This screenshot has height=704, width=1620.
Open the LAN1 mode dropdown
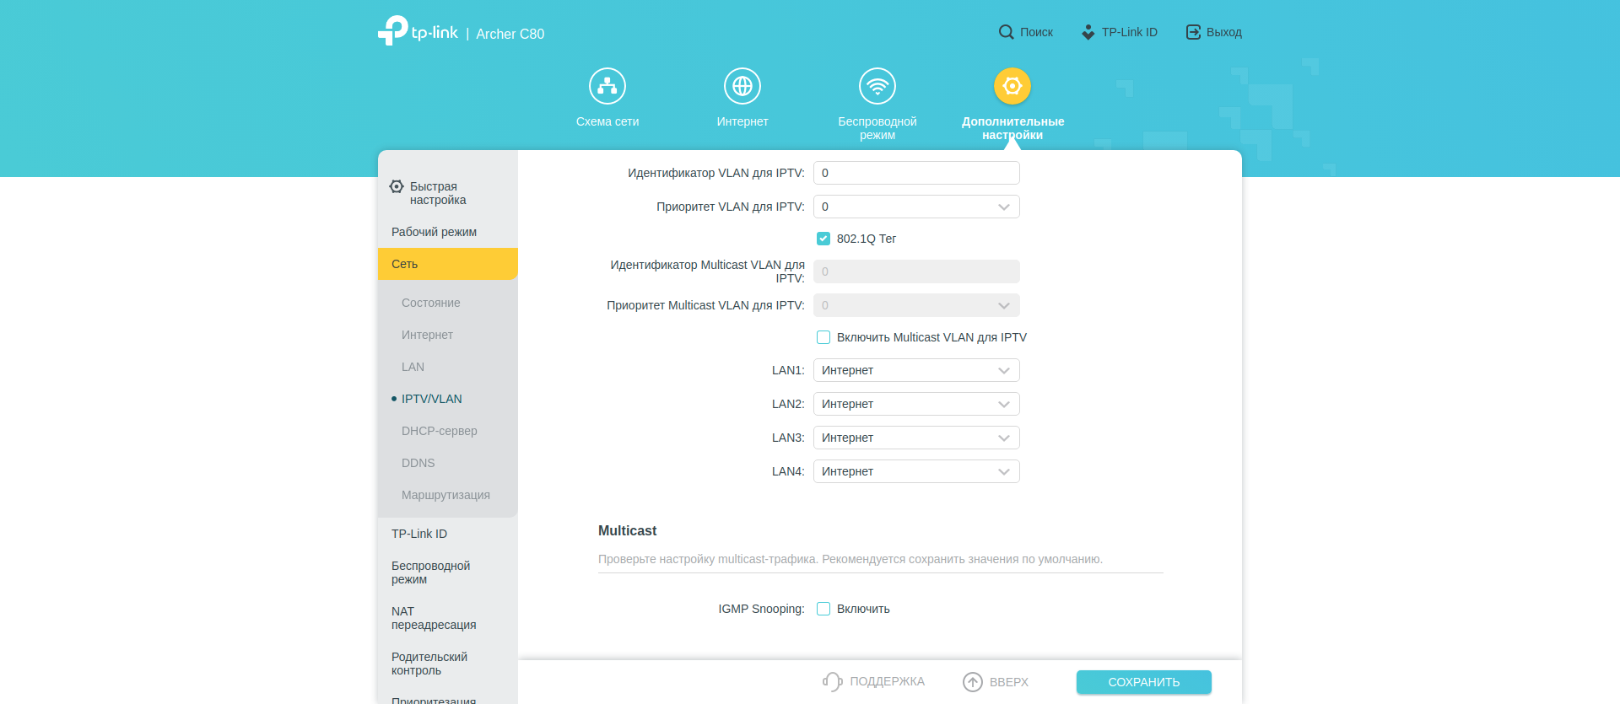pyautogui.click(x=916, y=370)
